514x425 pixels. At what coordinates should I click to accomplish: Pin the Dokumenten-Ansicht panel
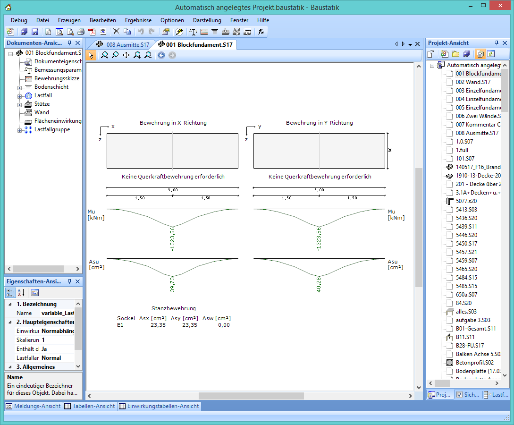69,43
